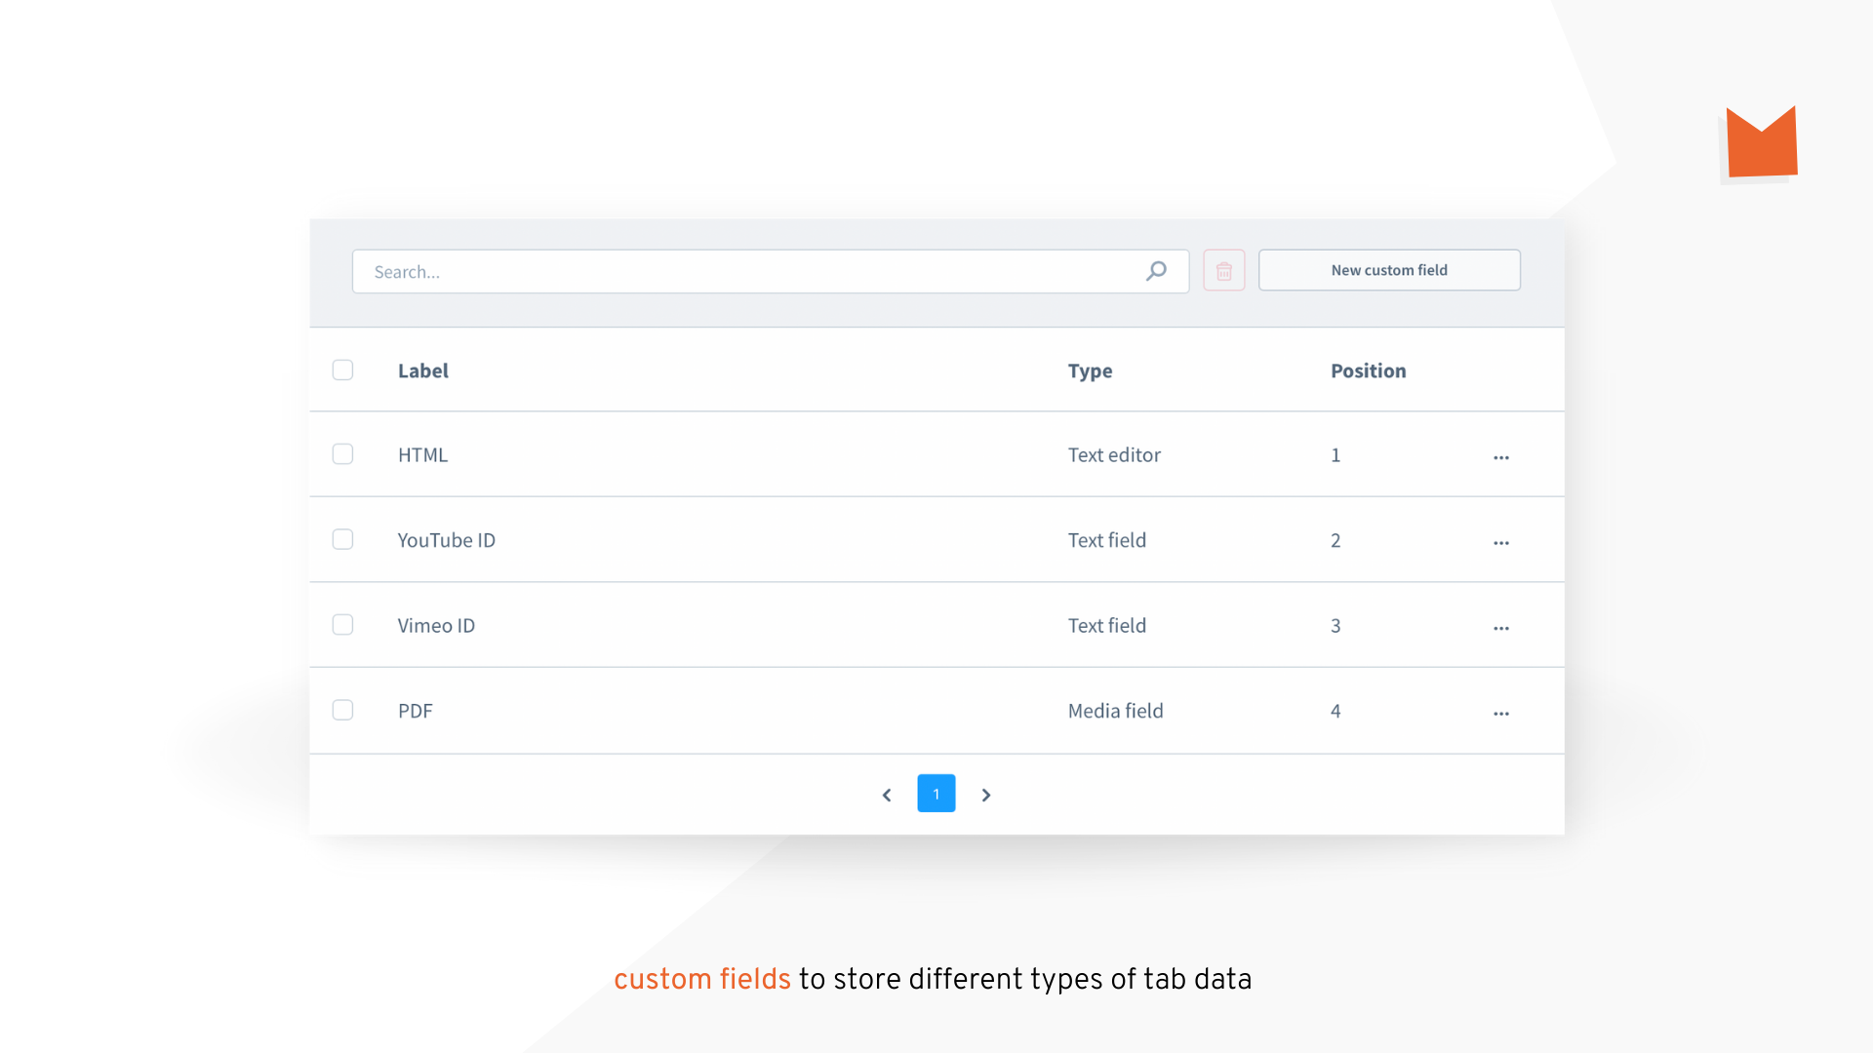Select page 1 in pagination
This screenshot has width=1873, height=1053.
point(936,794)
